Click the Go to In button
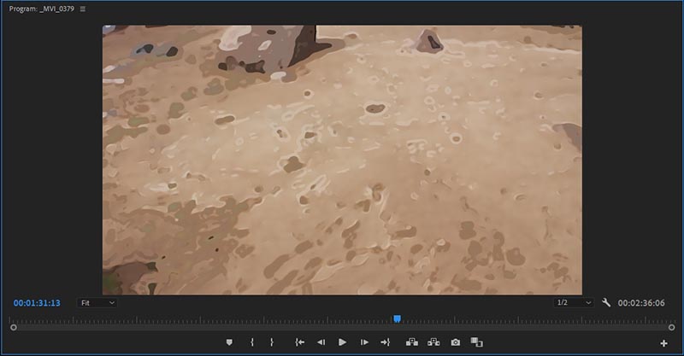684x356 pixels. (x=300, y=342)
